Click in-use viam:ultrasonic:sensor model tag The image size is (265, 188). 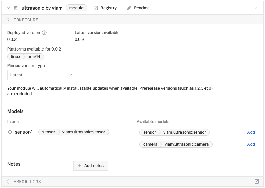click(x=84, y=132)
